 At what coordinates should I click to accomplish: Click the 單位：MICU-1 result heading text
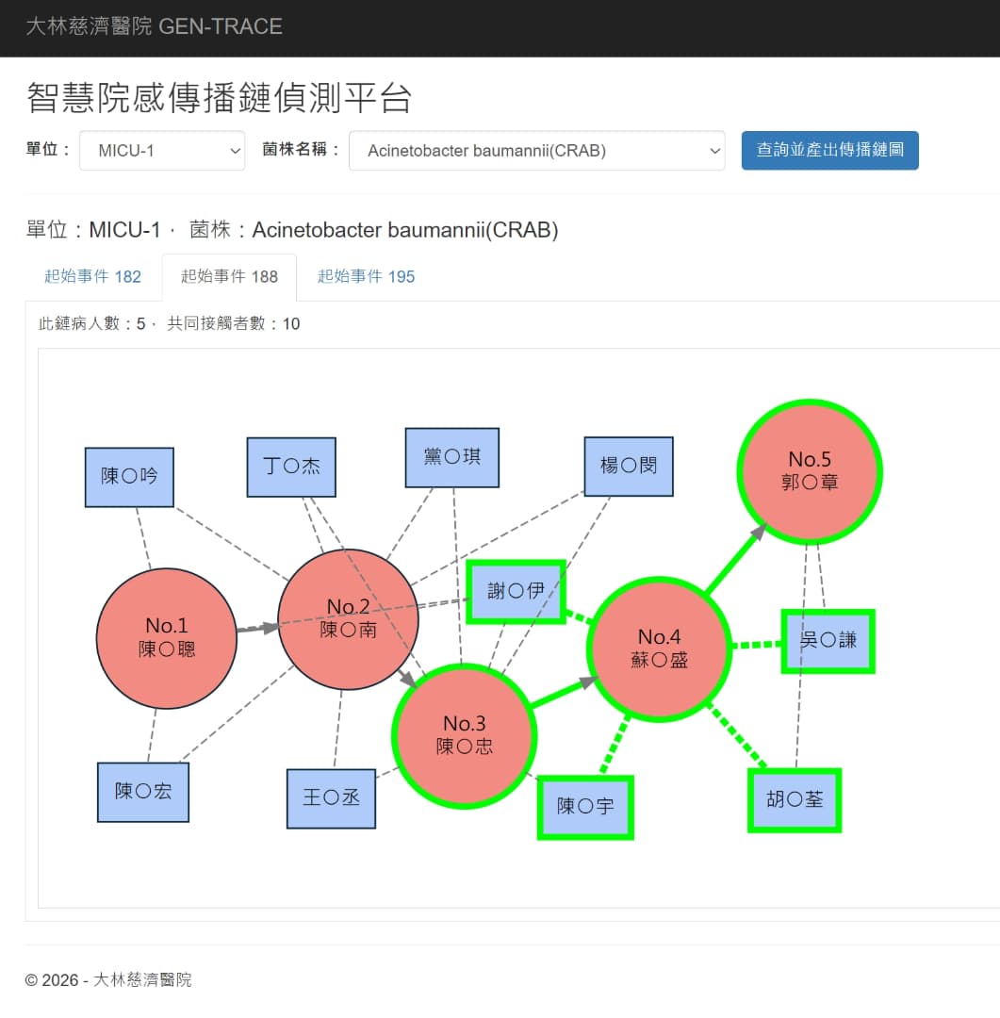tap(93, 230)
